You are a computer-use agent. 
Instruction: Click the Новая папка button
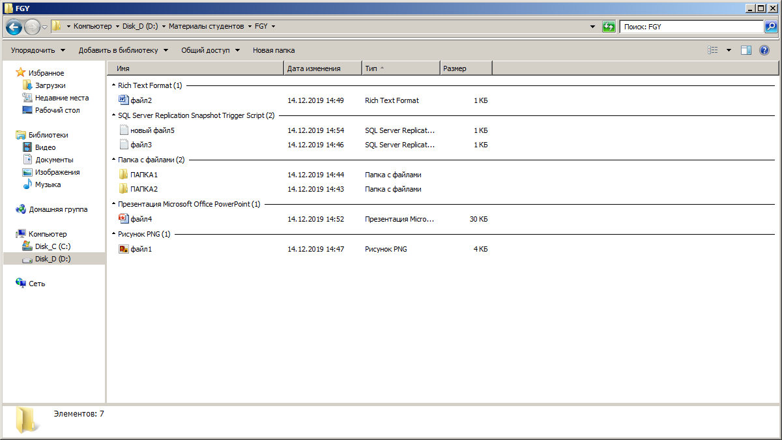(274, 50)
